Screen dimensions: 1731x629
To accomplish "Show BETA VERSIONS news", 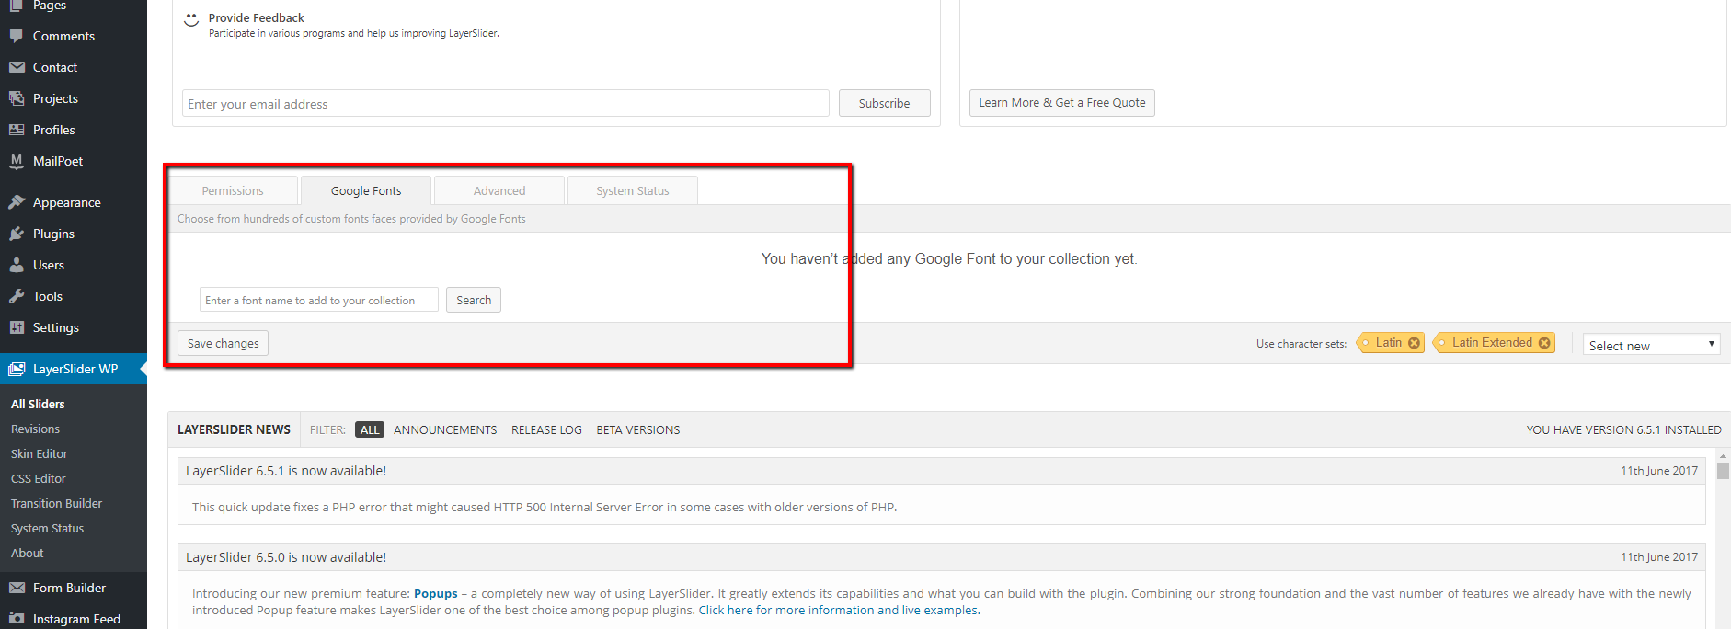I will (638, 429).
